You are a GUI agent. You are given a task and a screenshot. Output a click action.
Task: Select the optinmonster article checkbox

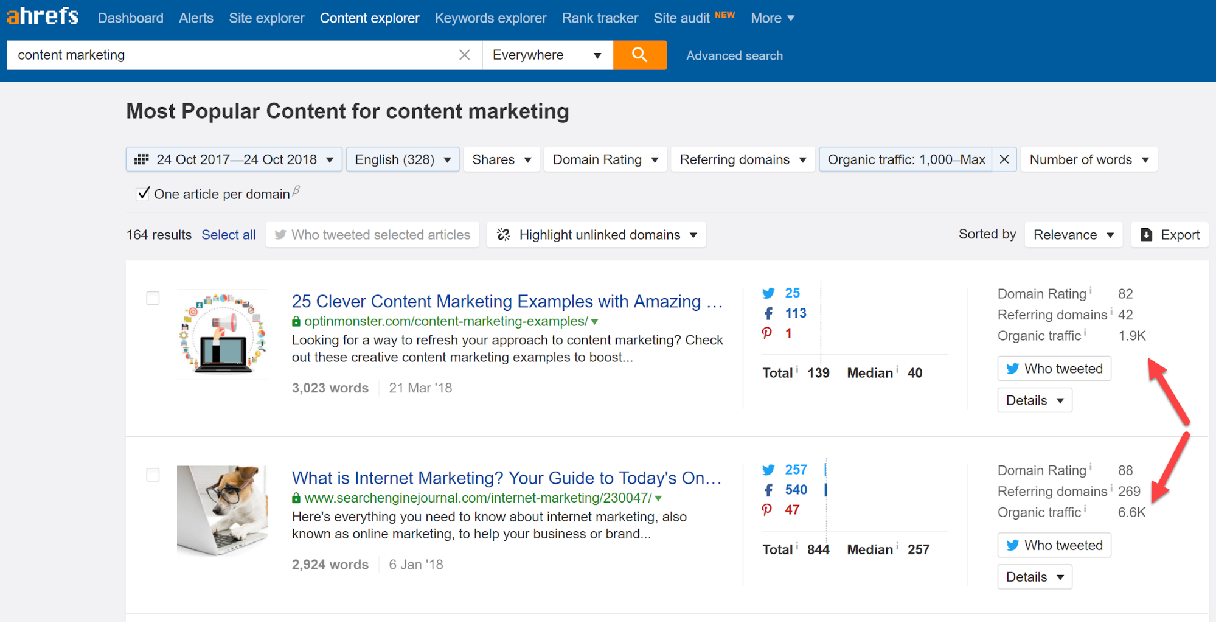(153, 298)
